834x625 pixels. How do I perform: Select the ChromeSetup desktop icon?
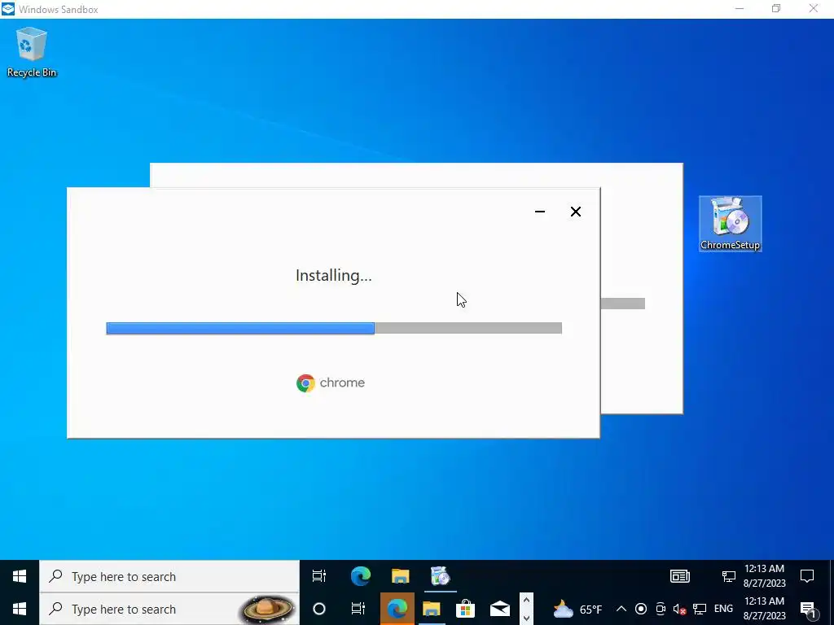[x=731, y=223]
